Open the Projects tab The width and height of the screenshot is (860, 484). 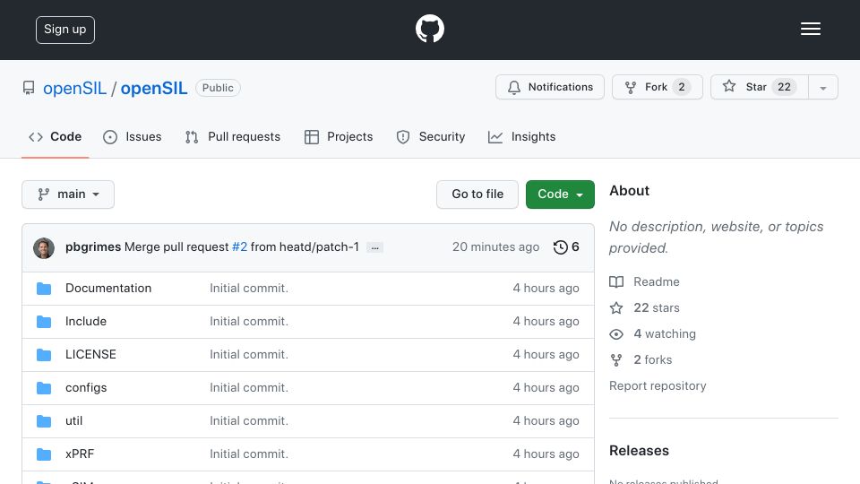click(x=339, y=136)
